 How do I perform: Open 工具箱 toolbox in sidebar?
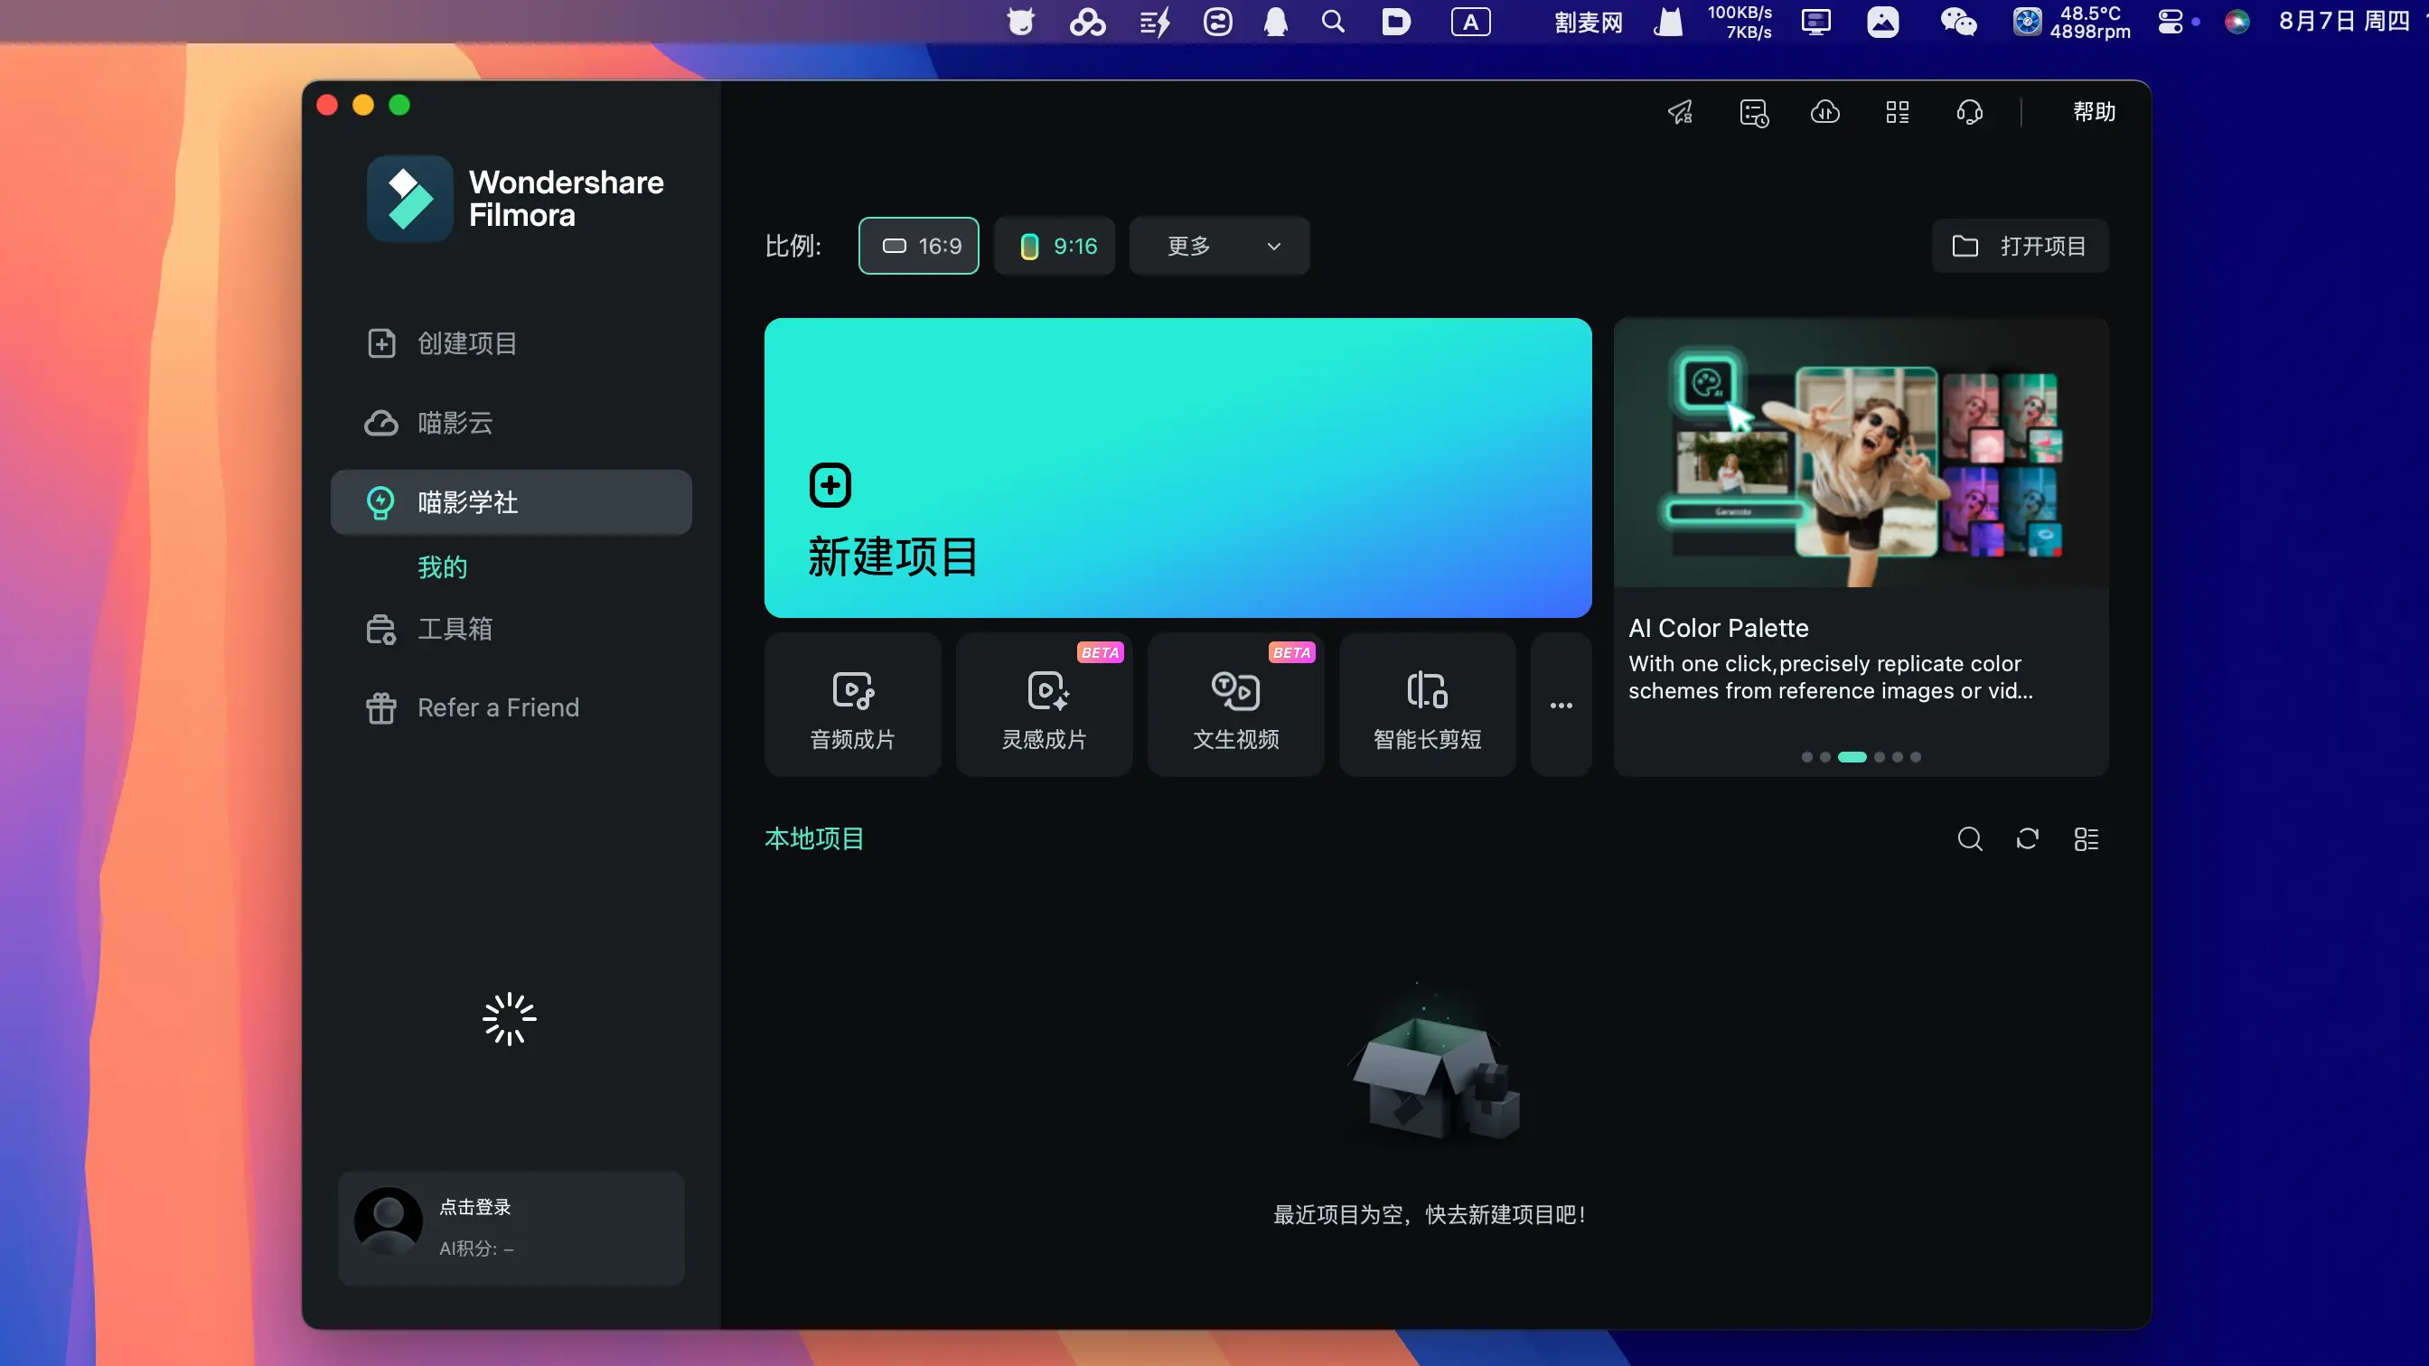[x=511, y=629]
